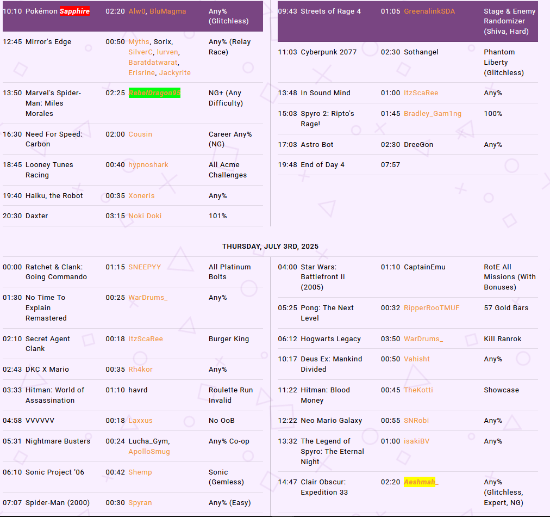The image size is (550, 517).
Task: Select Neo Mario Galaxy title
Action: tap(331, 421)
